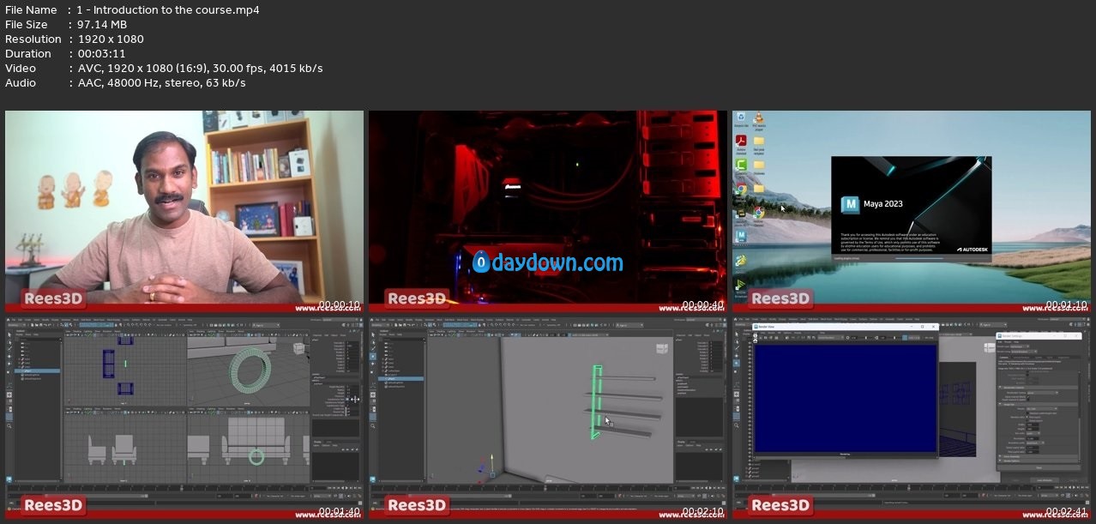Click the Maya shortcut icon on the desktop
Viewport: 1096px width, 524px height.
point(740,235)
